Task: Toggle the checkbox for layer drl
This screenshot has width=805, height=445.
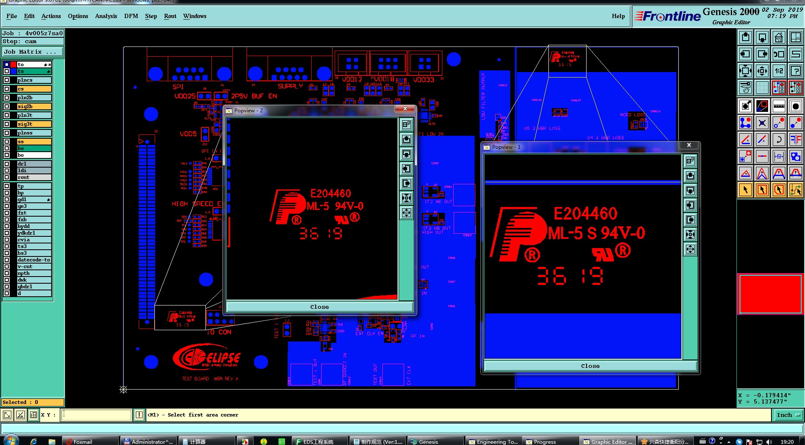Action: coord(7,164)
